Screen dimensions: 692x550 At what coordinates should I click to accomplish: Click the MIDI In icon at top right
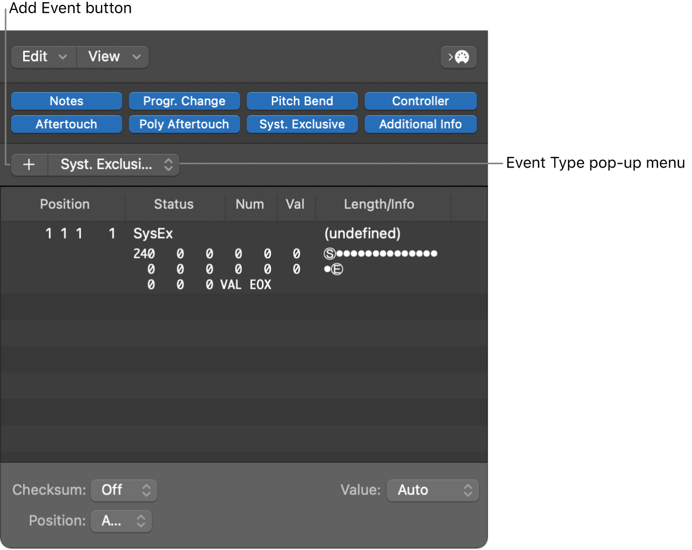pos(459,57)
